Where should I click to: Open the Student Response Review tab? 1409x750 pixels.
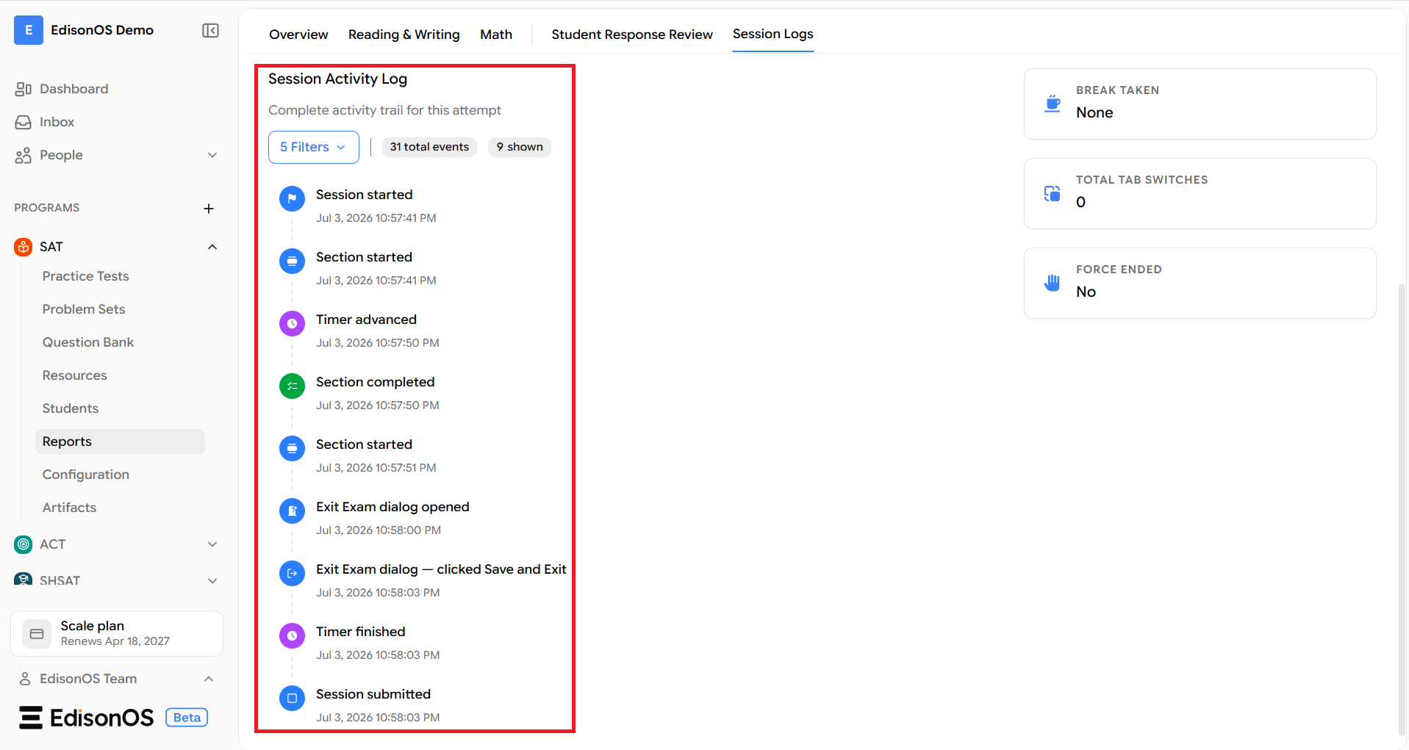632,35
